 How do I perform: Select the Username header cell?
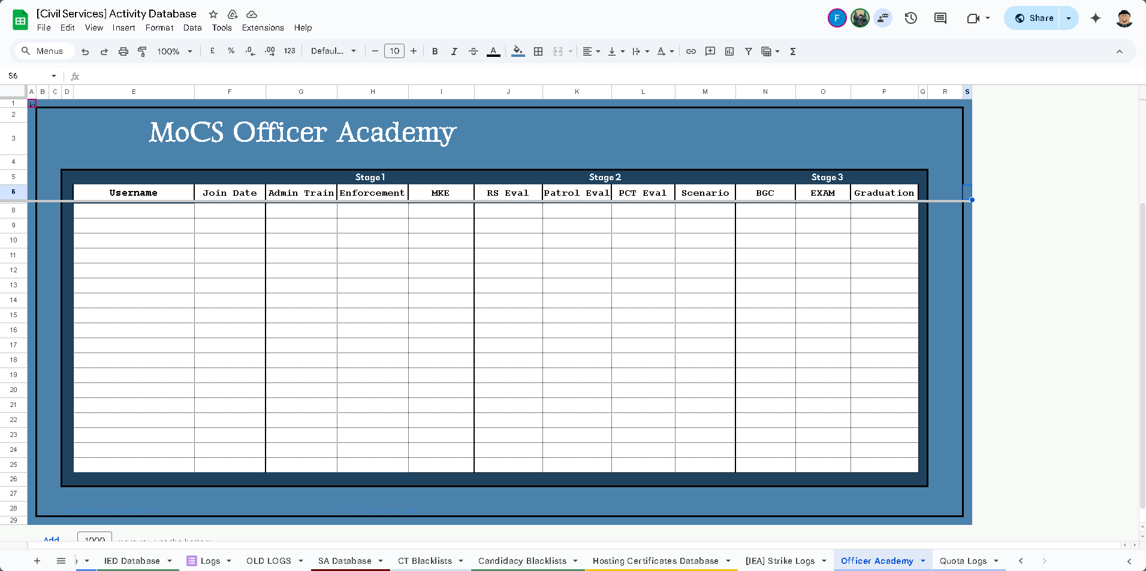134,193
